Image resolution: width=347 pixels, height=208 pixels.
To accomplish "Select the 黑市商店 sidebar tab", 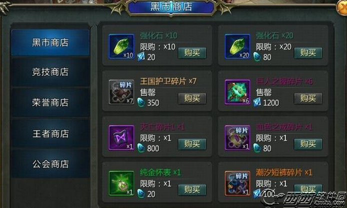I will [x=50, y=42].
